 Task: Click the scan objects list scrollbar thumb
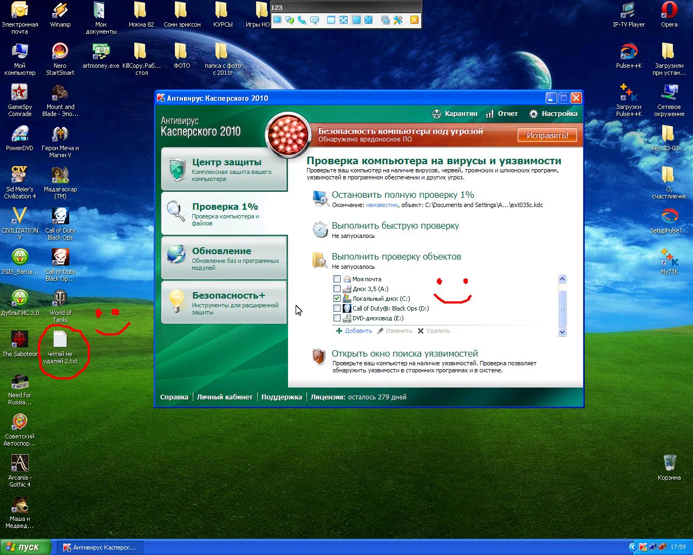pos(562,308)
